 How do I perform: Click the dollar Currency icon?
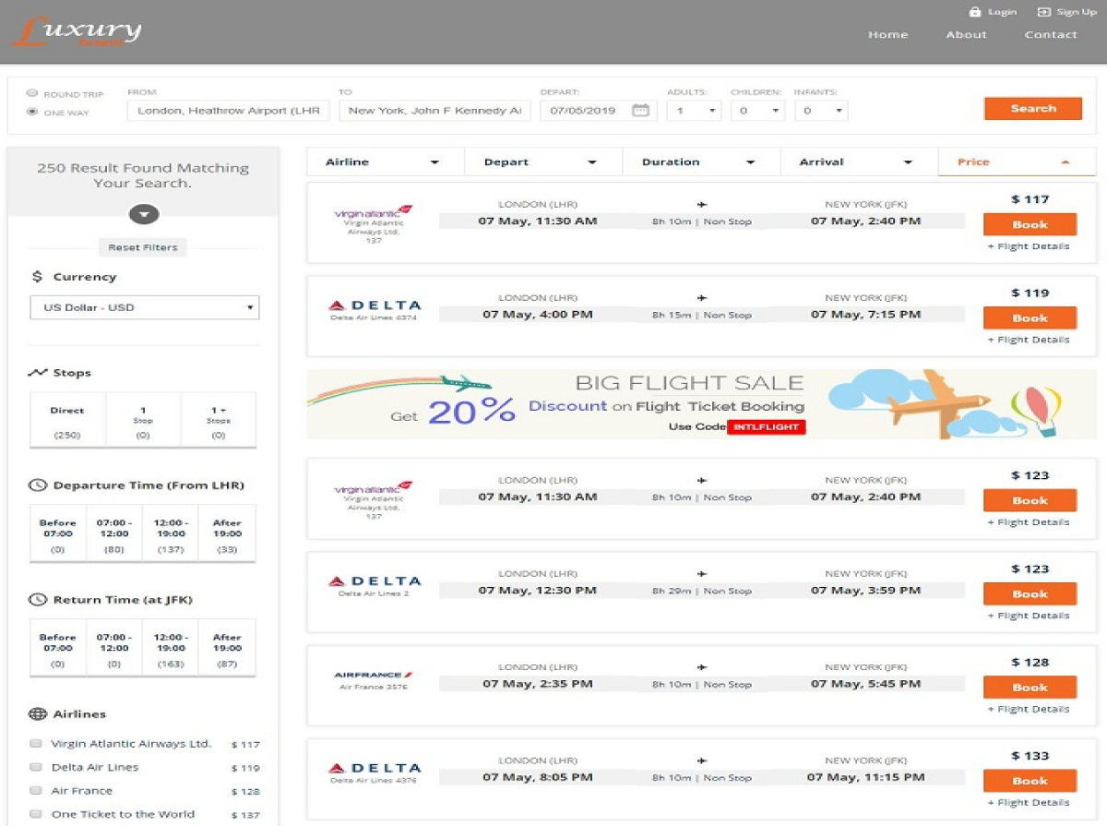pos(37,277)
